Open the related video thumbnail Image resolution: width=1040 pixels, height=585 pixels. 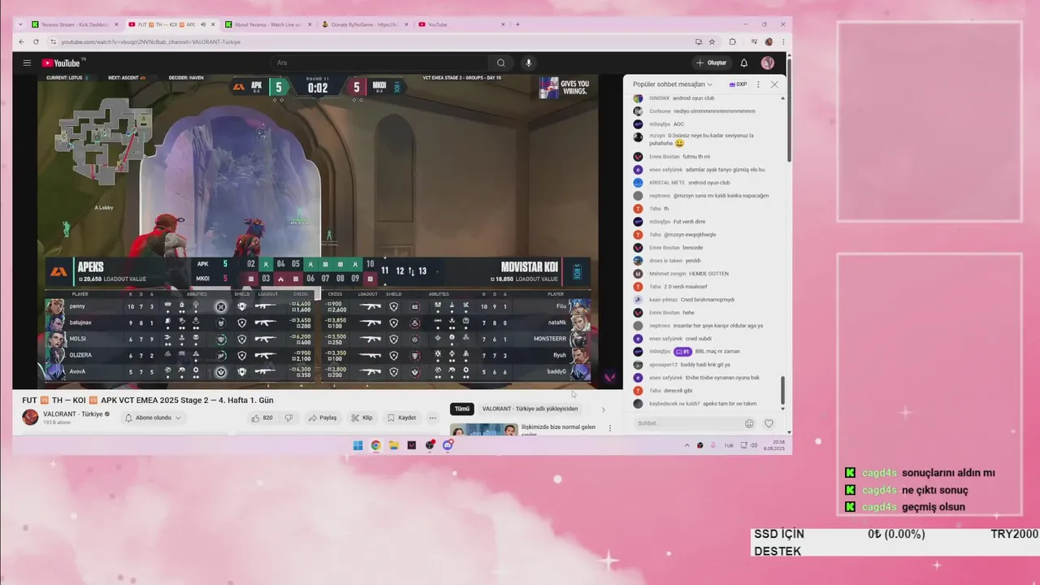[484, 429]
